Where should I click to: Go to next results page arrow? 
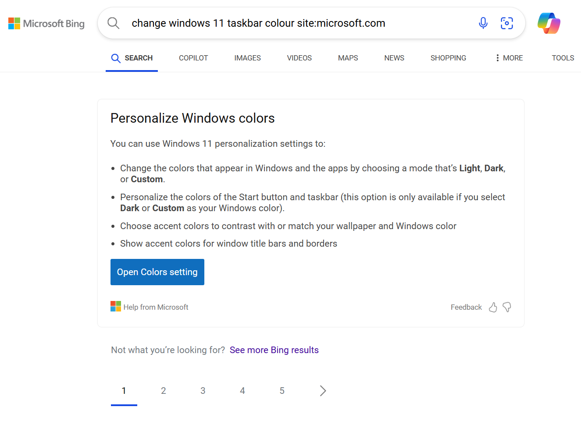tap(323, 391)
